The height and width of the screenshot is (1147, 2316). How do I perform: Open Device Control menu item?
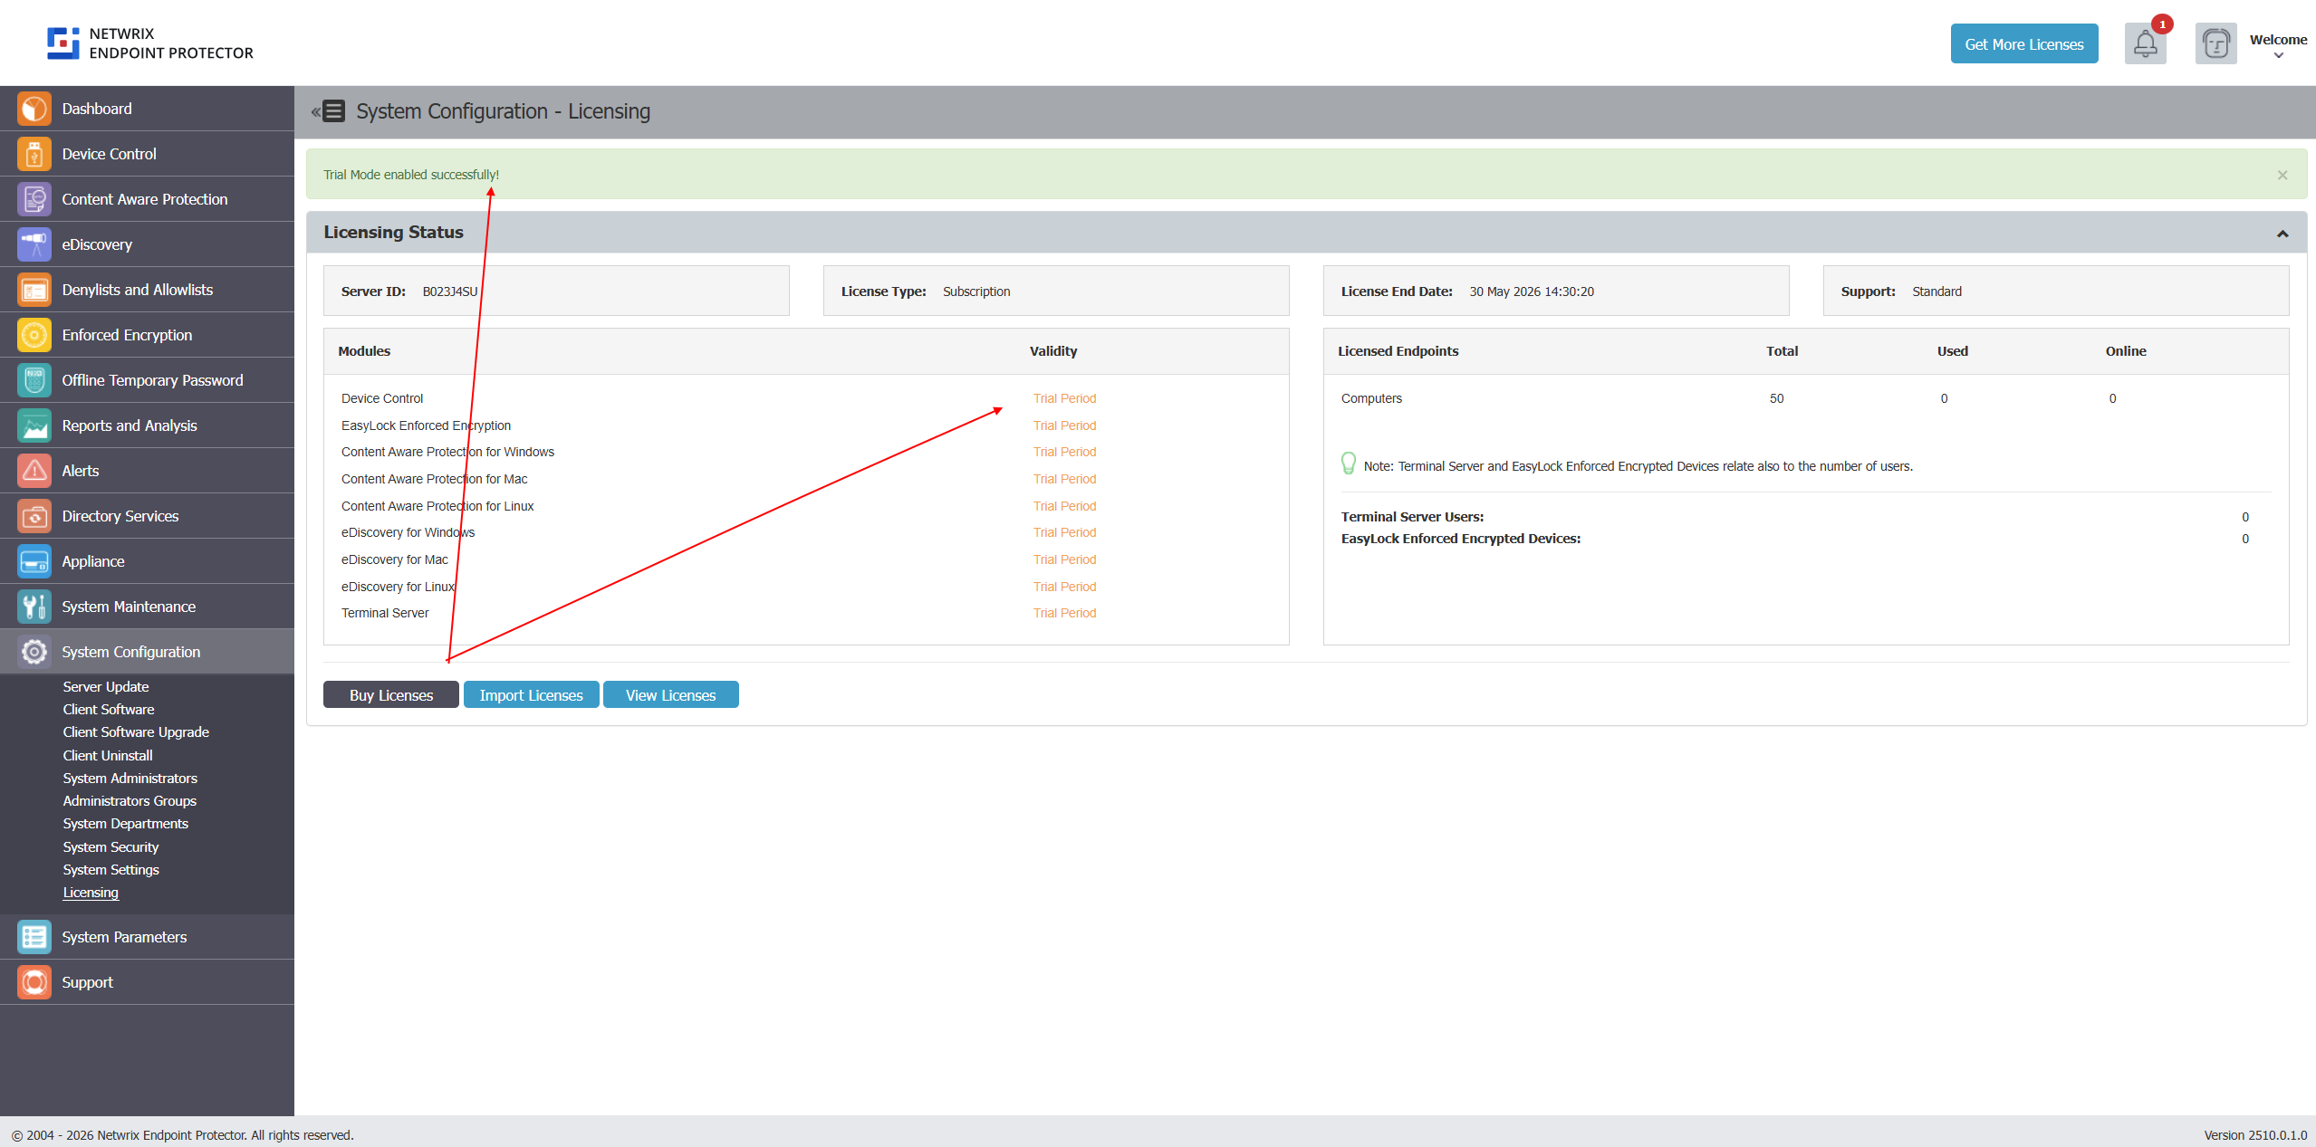tap(147, 154)
